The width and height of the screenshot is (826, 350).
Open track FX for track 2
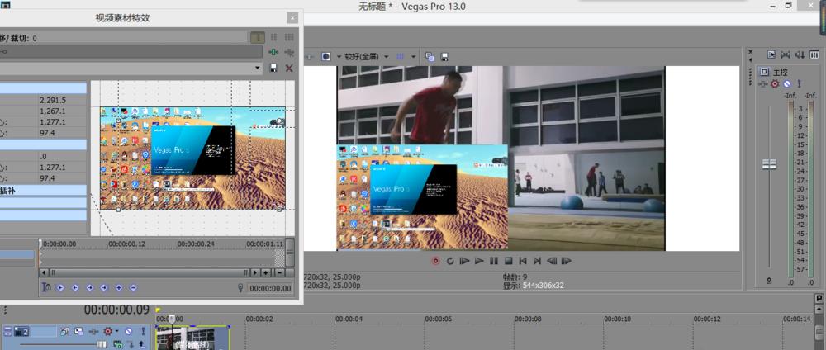coord(94,332)
